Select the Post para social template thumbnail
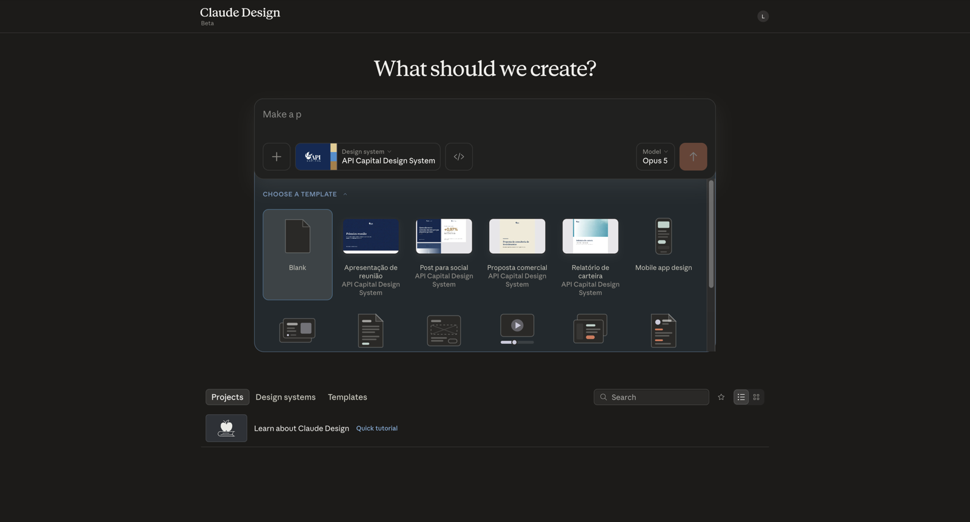 coord(444,236)
